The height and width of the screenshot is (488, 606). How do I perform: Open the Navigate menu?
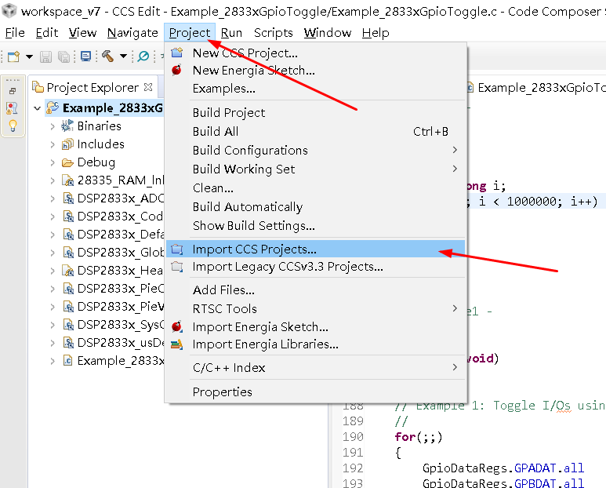tap(132, 33)
